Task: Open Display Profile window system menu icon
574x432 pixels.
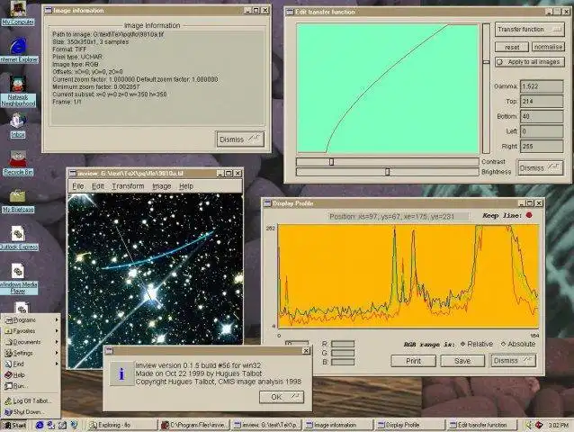Action: pos(267,203)
